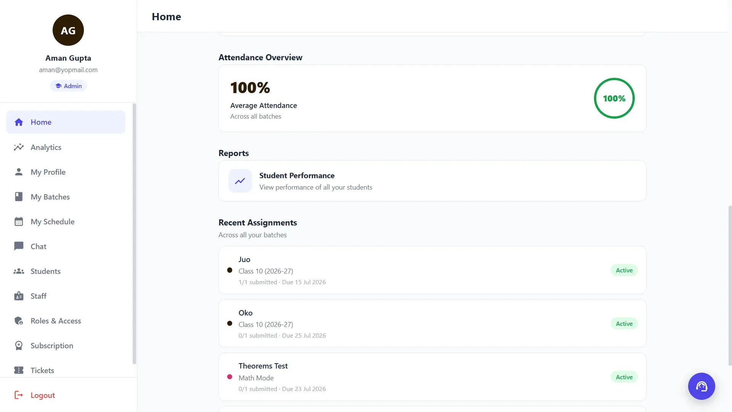Click the Analytics trend-line icon
The height and width of the screenshot is (412, 732).
(19, 147)
